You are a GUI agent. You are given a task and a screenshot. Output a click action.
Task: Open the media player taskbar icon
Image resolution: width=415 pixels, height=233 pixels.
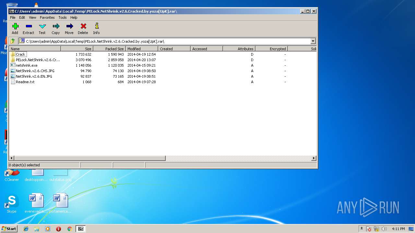(x=48, y=229)
